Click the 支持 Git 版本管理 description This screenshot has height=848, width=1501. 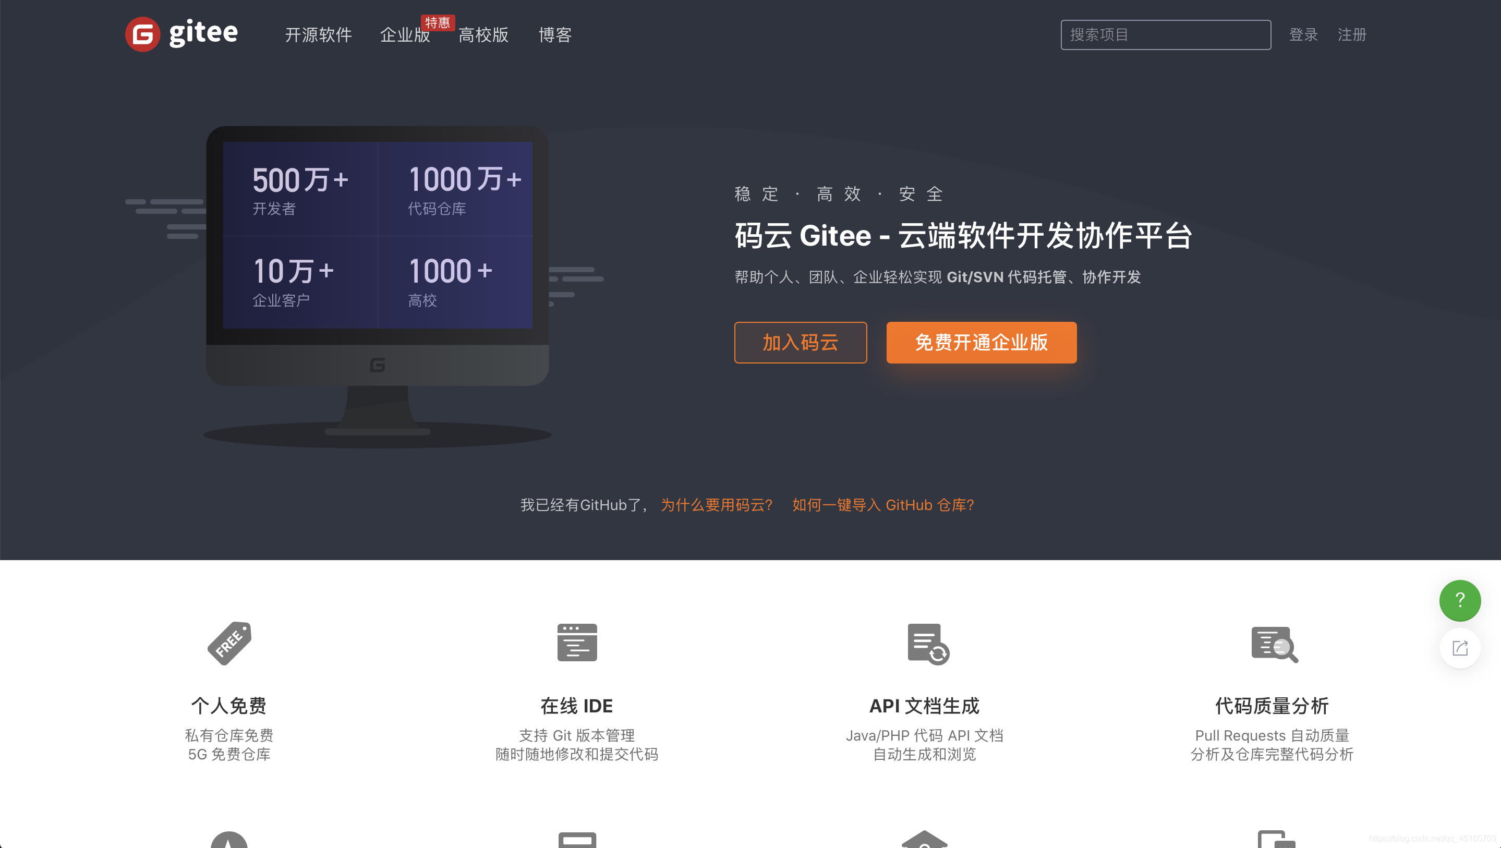577,735
